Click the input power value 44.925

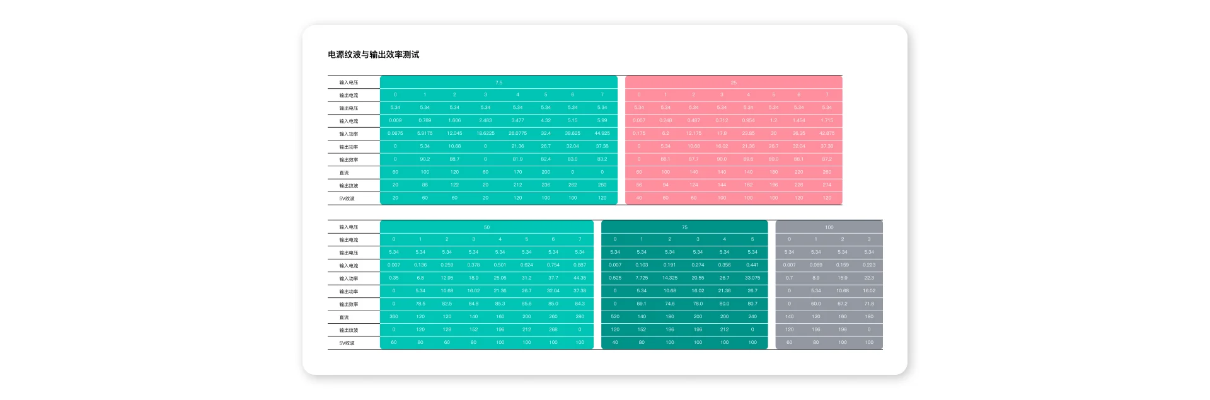[x=602, y=134]
